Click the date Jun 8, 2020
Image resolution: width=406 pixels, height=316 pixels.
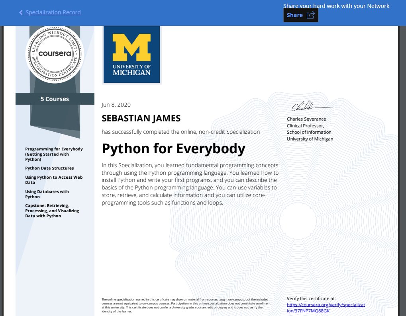[x=116, y=105]
